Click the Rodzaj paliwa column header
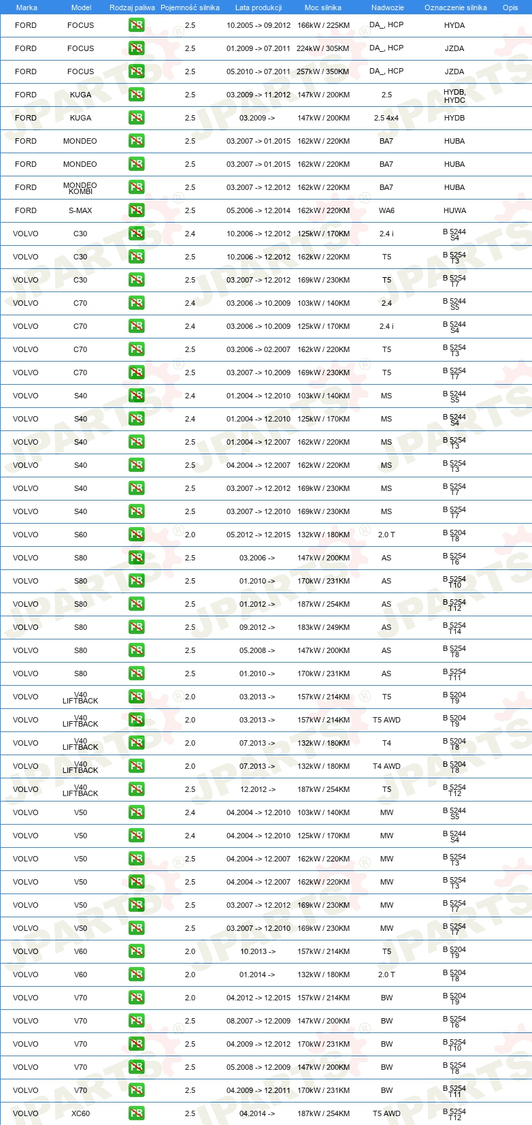Image resolution: width=532 pixels, height=1125 pixels. pos(132,7)
